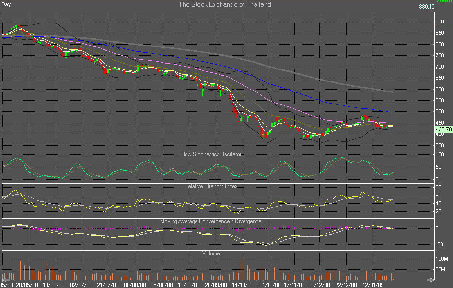Click the 880.15 value readout

point(427,7)
